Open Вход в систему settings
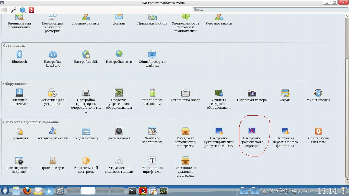 [x=86, y=133]
